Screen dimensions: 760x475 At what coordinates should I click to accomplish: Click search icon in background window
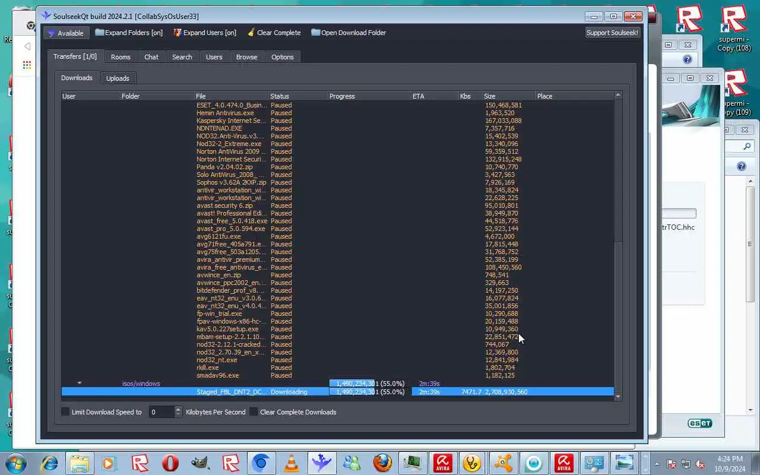[x=747, y=146]
